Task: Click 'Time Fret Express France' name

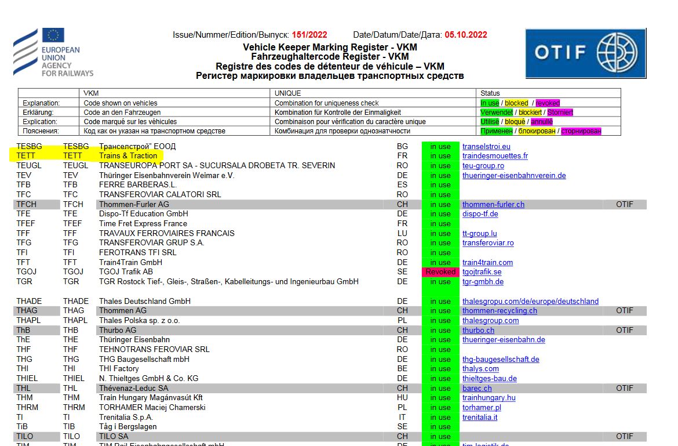Action: (x=143, y=224)
